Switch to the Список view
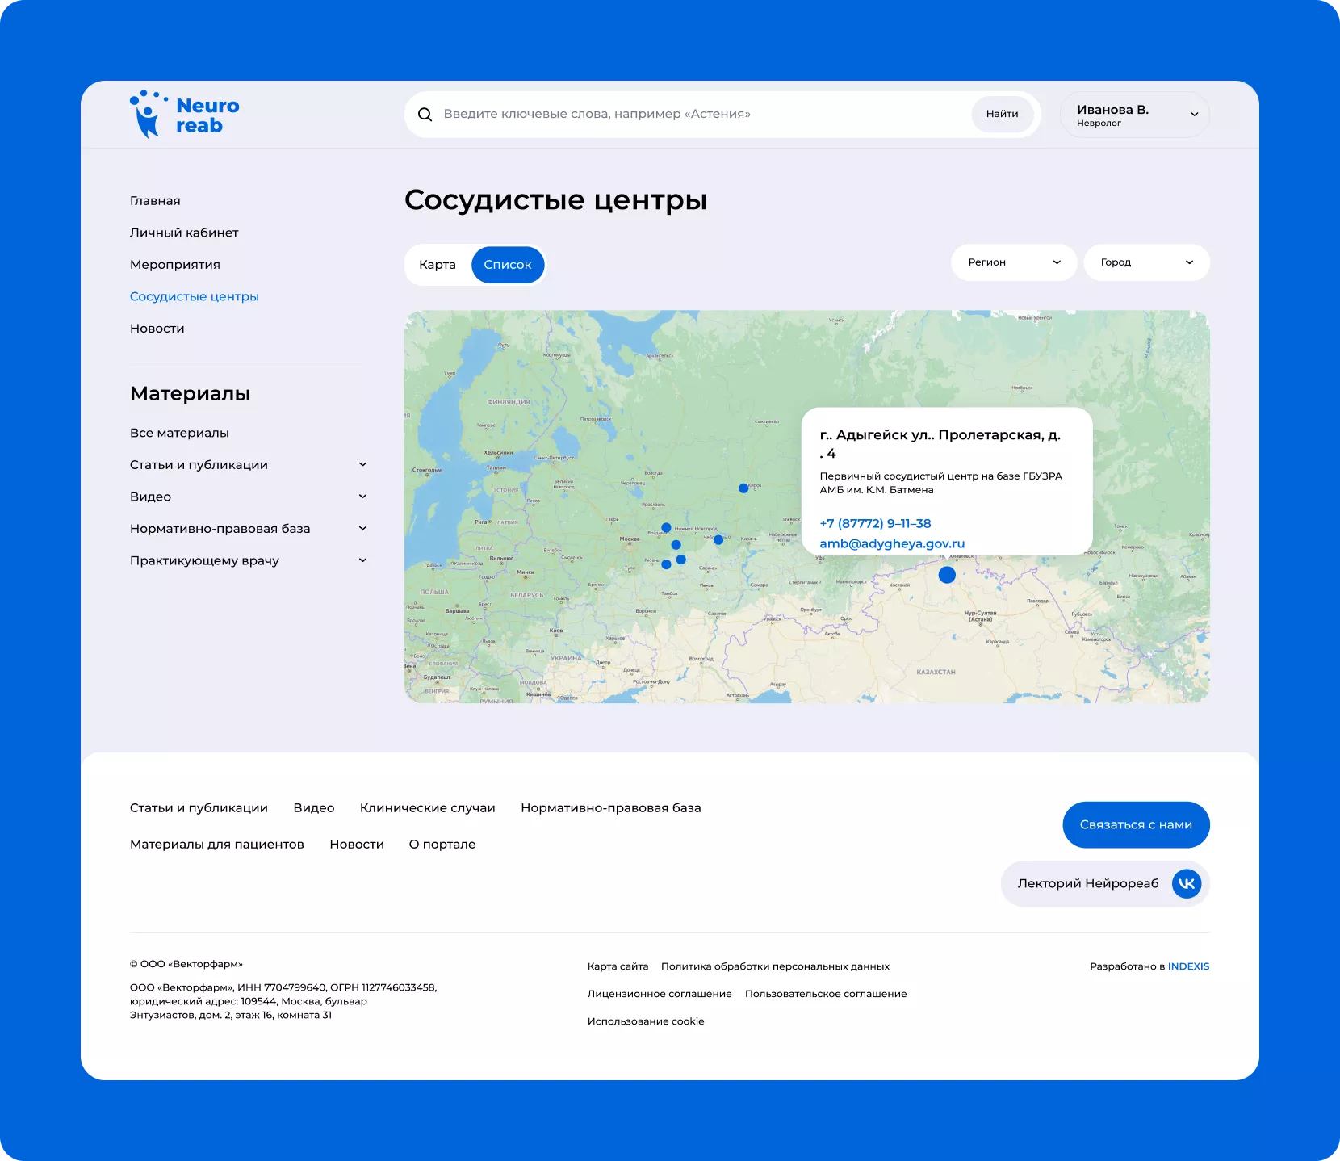Image resolution: width=1340 pixels, height=1161 pixels. click(x=508, y=265)
